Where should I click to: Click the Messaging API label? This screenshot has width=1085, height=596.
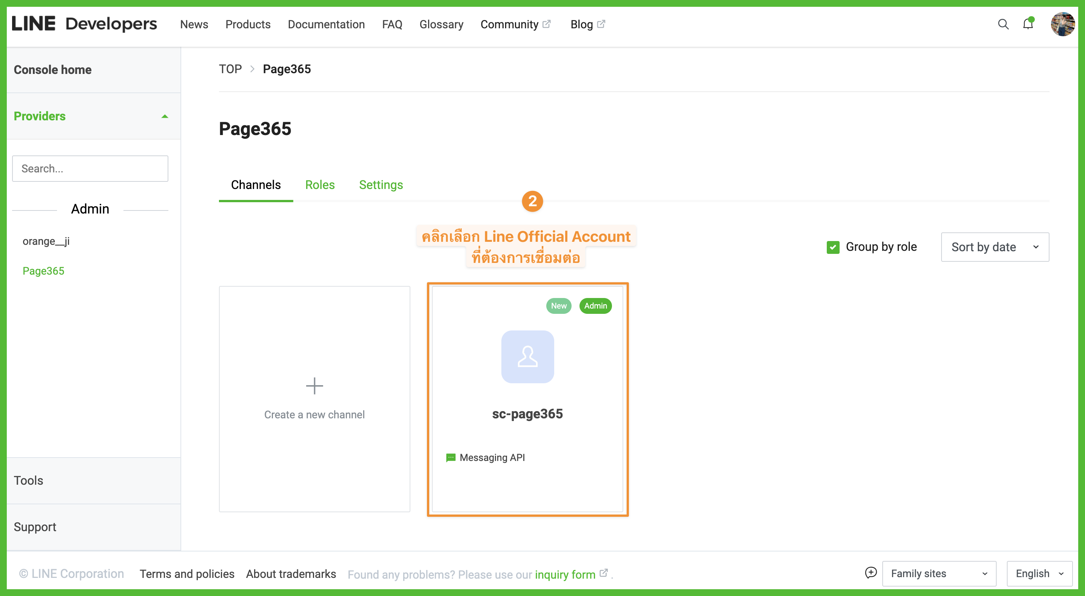[x=492, y=458]
